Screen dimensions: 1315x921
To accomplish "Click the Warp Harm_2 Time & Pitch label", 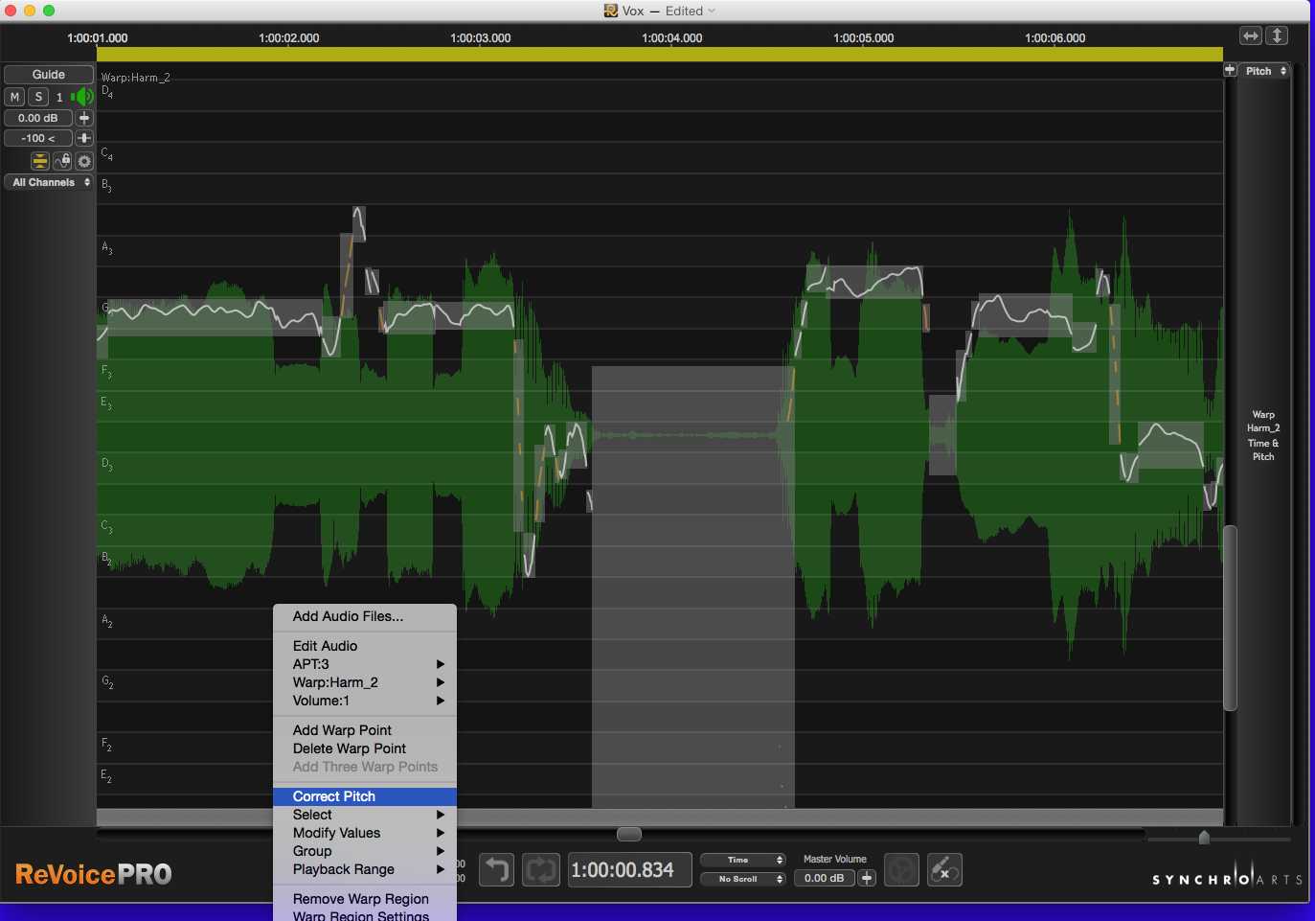I will (x=1263, y=436).
